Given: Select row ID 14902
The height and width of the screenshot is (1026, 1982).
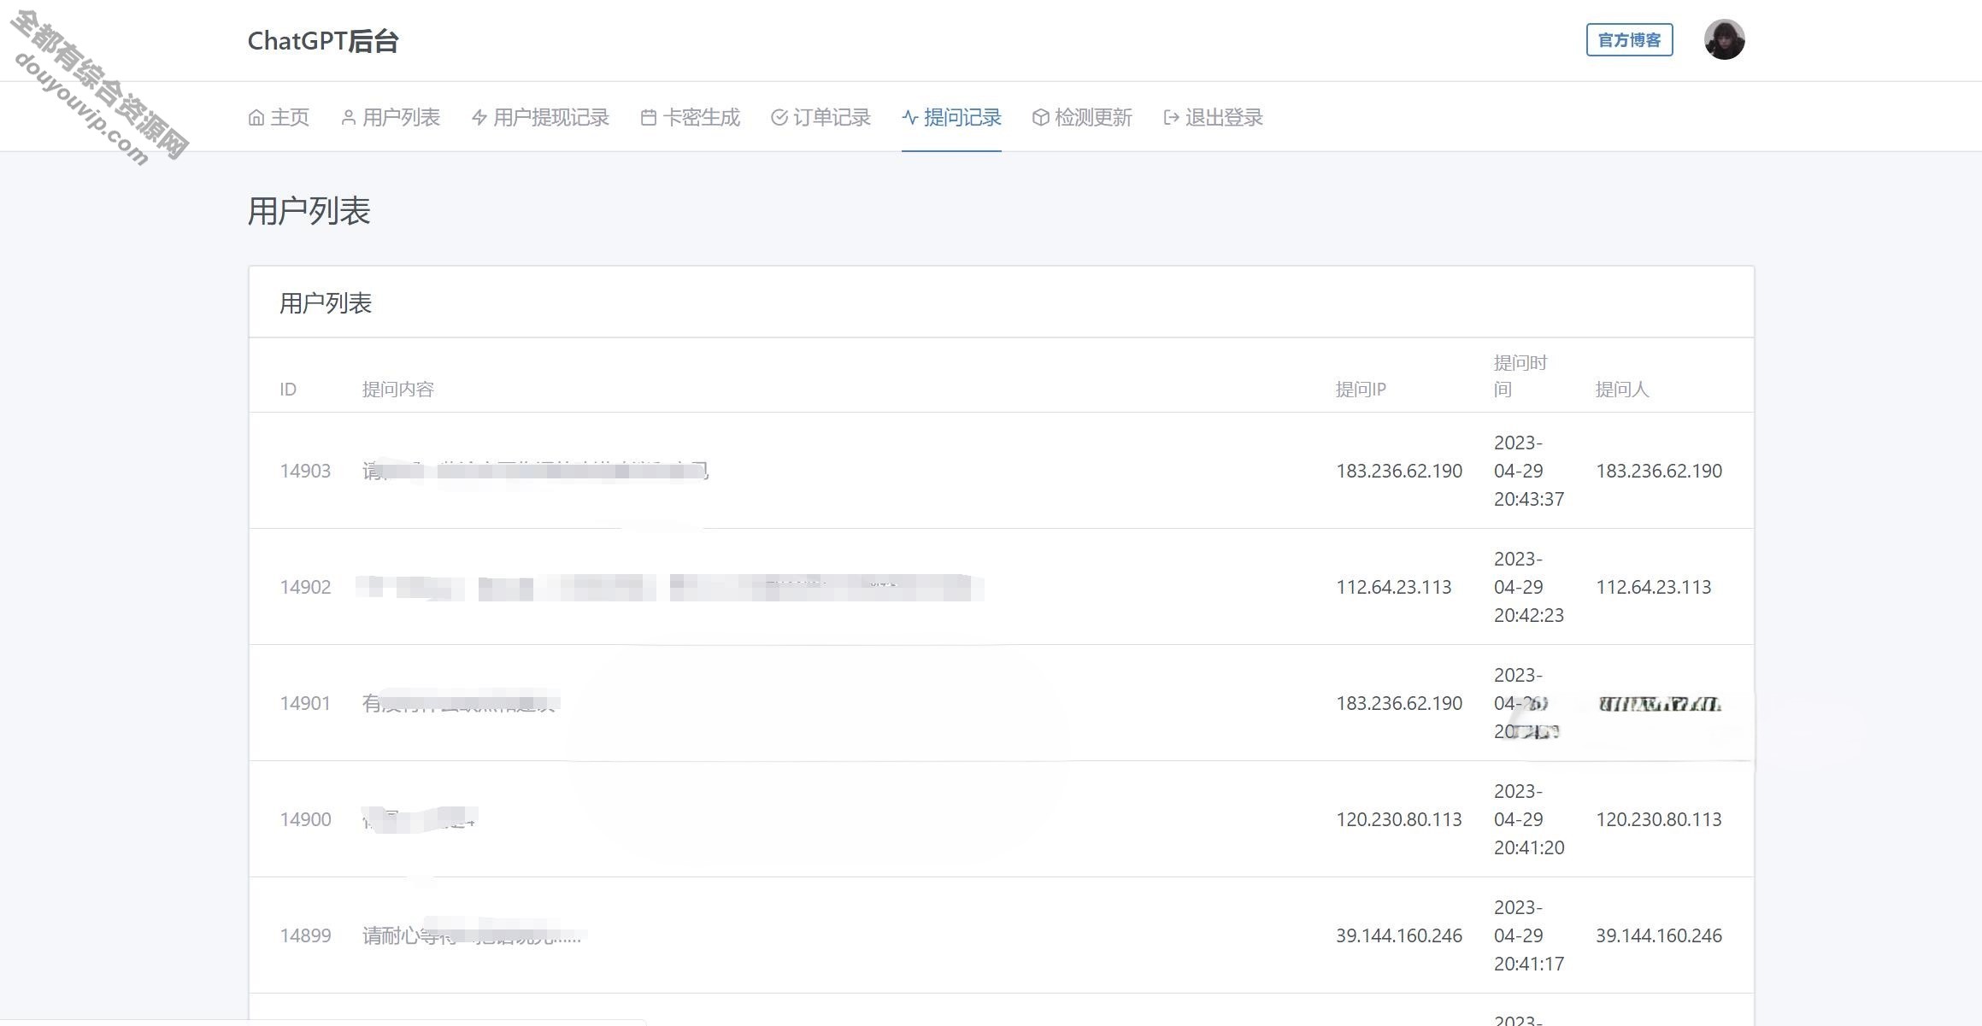Looking at the screenshot, I should (305, 587).
